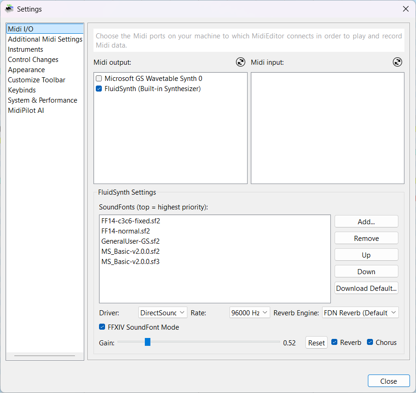
Task: Open the Reverb Engine dropdown
Action: pyautogui.click(x=360, y=312)
